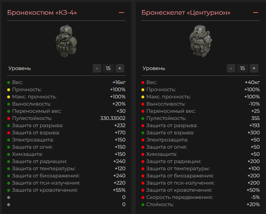Click red dot beside Скорость передвижения
Screen dimensions: 266x214
pos(143,197)
